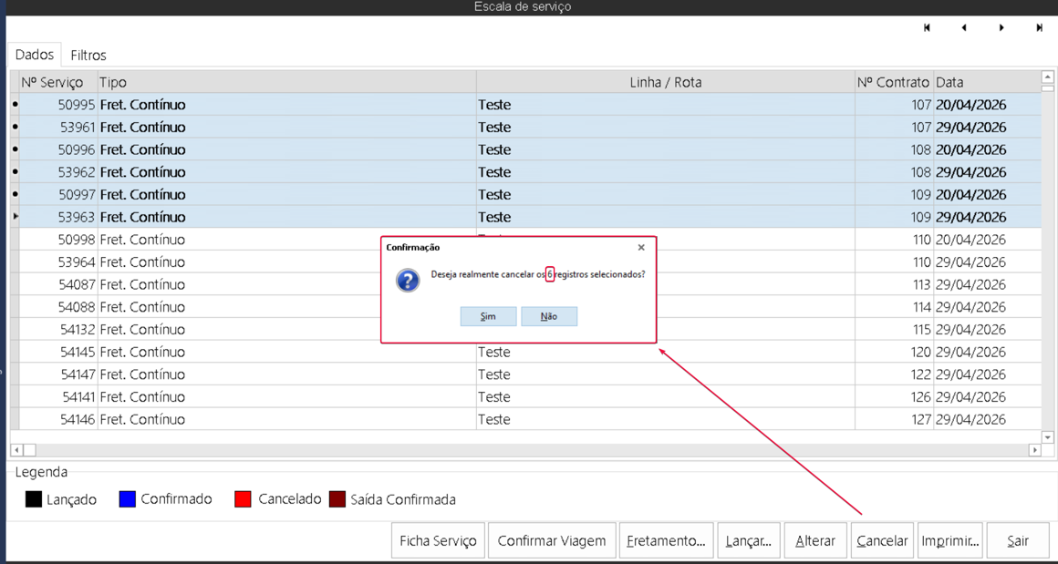This screenshot has width=1058, height=564.
Task: Click the Sair button
Action: 1018,540
